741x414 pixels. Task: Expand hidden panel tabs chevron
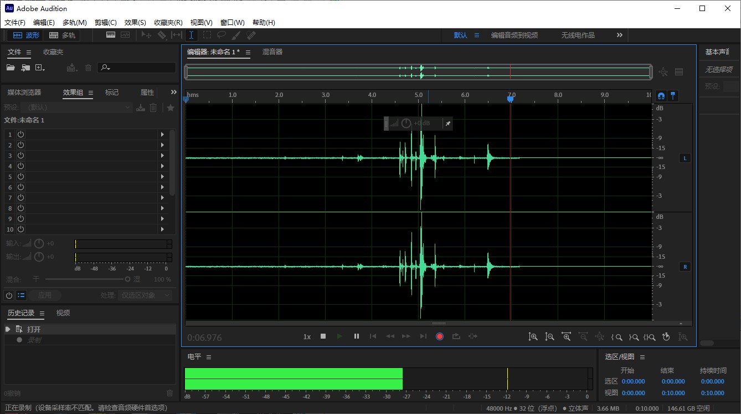pyautogui.click(x=174, y=92)
